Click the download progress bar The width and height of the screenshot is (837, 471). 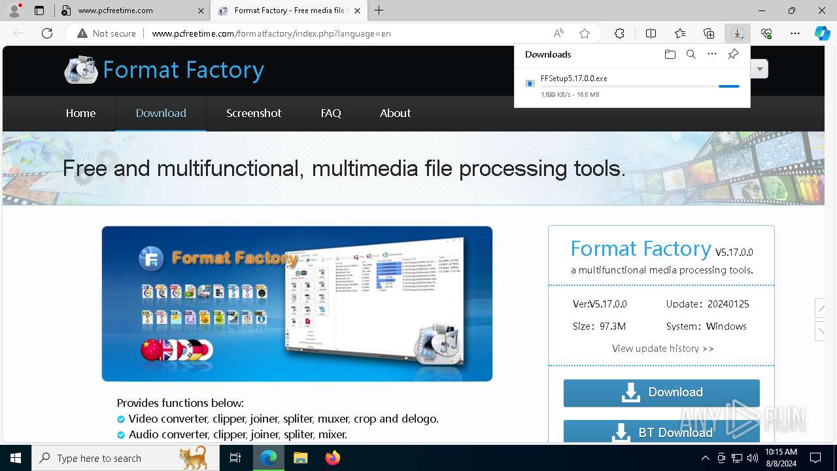click(x=640, y=86)
